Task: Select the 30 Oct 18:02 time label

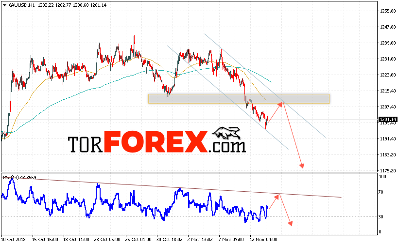Action: coord(169,239)
